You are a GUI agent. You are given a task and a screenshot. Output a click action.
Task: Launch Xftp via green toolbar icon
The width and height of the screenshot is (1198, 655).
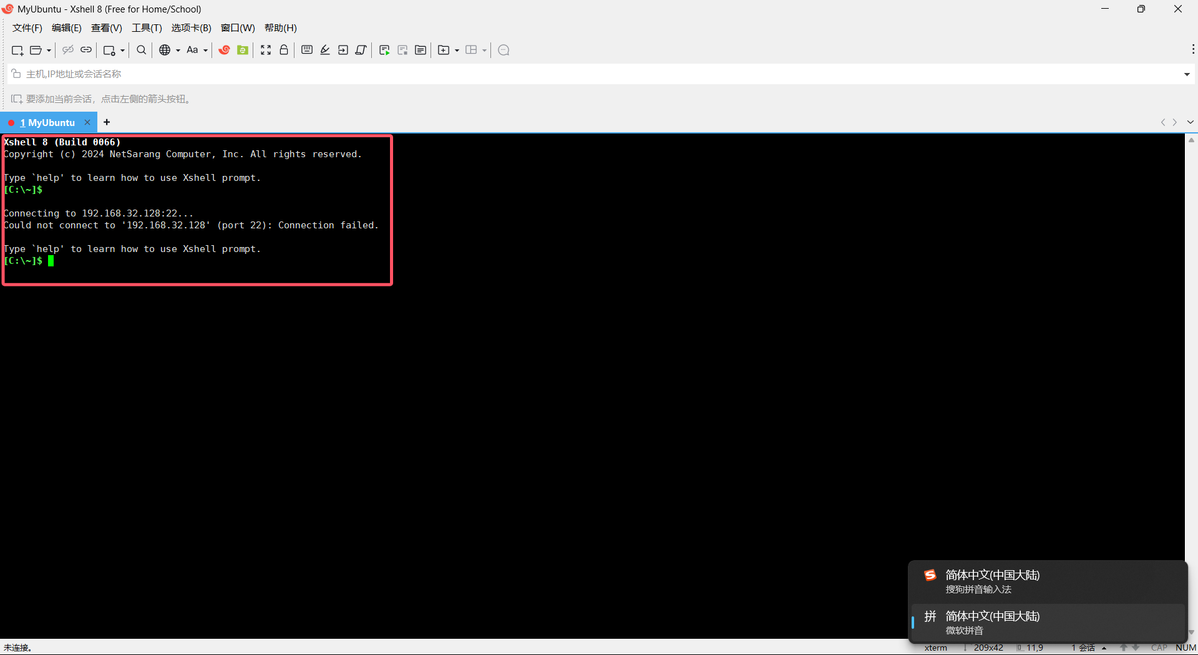click(x=242, y=50)
